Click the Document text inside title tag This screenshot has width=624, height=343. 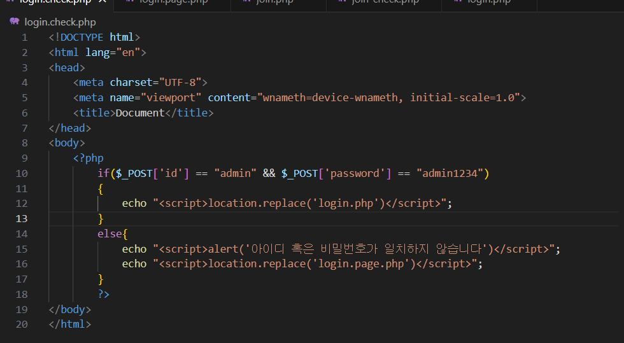140,113
